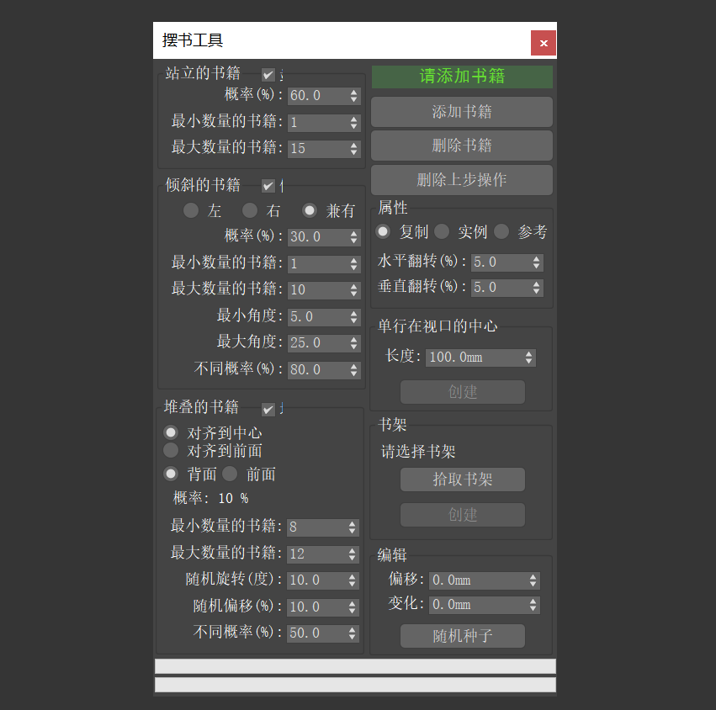Screen dimensions: 716x710
Task: Adjust the 最小角度 spinner arrows
Action: (354, 317)
